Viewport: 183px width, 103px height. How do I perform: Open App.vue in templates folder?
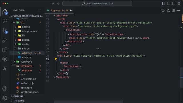[27, 70]
